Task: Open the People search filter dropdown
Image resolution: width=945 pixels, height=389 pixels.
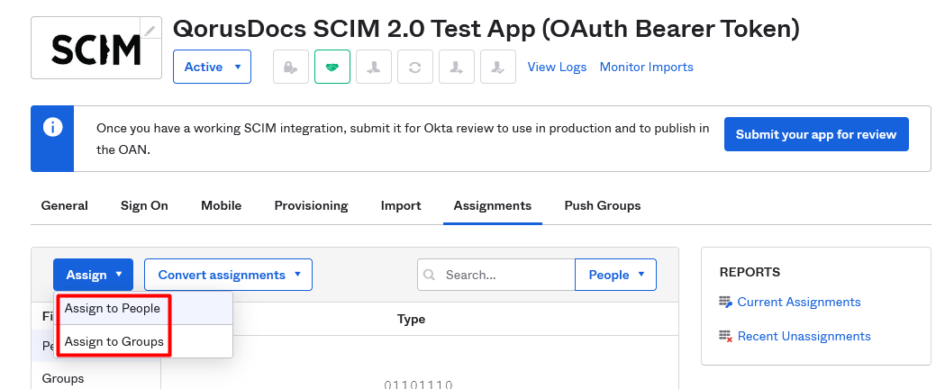Action: pos(616,275)
